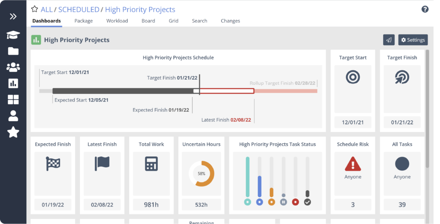Open dashboard Settings button
The height and width of the screenshot is (224, 440).
pos(413,40)
